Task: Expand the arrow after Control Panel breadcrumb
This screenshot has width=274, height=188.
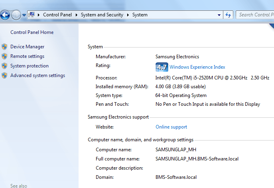Action: [x=77, y=15]
